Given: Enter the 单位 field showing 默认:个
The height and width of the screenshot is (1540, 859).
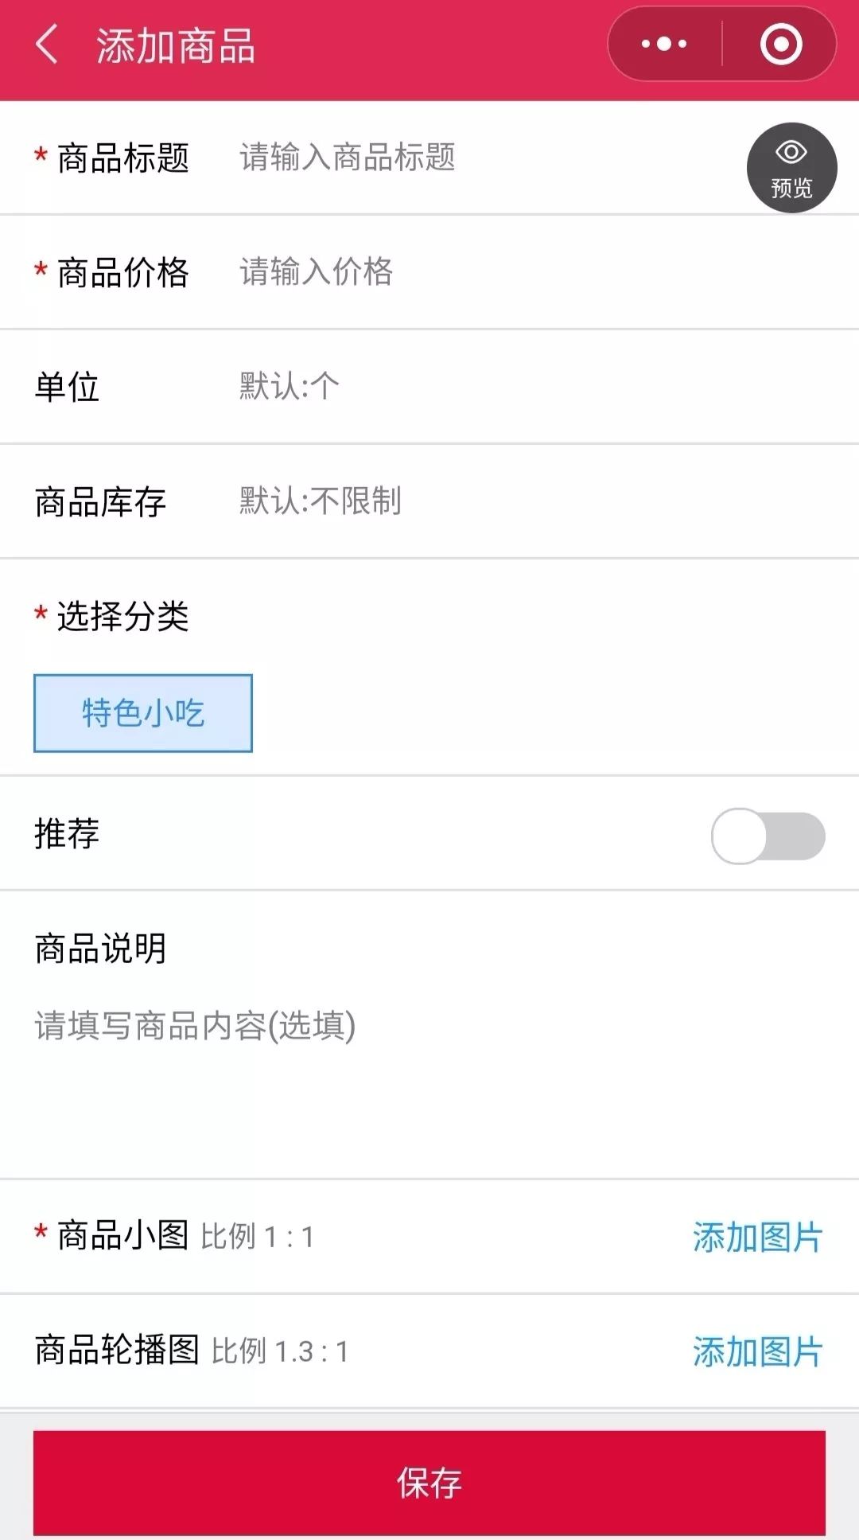Looking at the screenshot, I should [x=477, y=387].
